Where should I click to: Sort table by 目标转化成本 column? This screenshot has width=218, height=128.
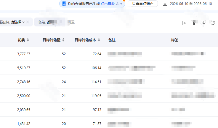(99, 40)
